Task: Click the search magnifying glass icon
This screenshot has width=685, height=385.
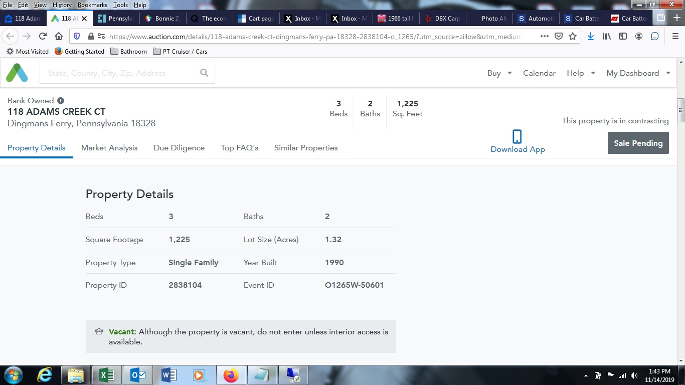Action: 204,73
